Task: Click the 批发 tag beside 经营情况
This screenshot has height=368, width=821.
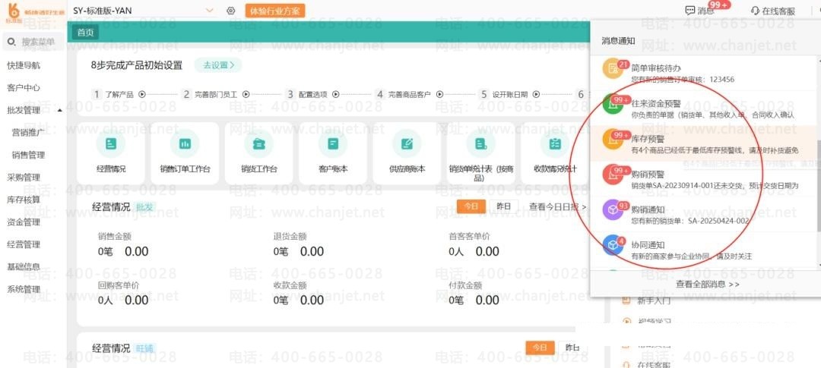Action: coord(145,207)
